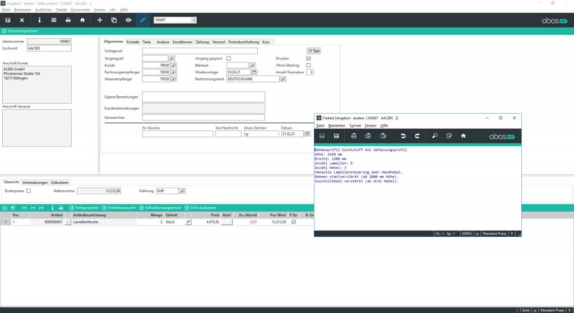Click the eye view icon in toolbar
This screenshot has height=313, width=574.
click(128, 20)
